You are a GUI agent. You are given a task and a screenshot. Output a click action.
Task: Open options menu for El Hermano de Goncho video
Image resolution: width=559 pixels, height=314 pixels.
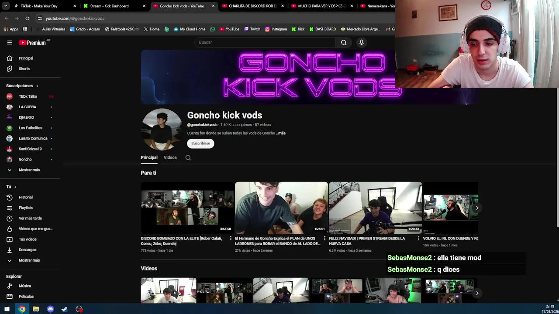[x=324, y=239]
